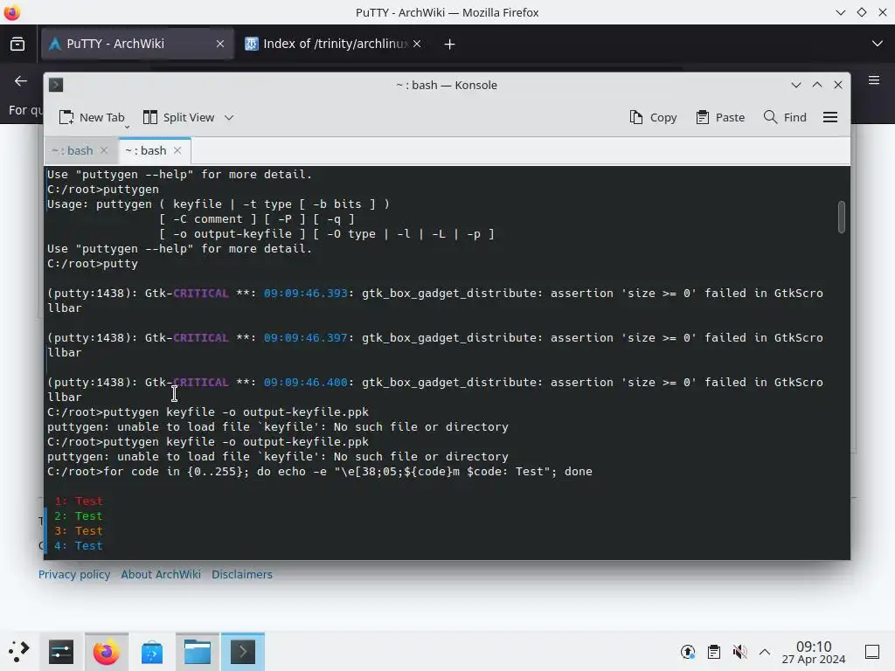Click Firefox View icon at tab bar left
Image resolution: width=895 pixels, height=671 pixels.
[x=17, y=44]
